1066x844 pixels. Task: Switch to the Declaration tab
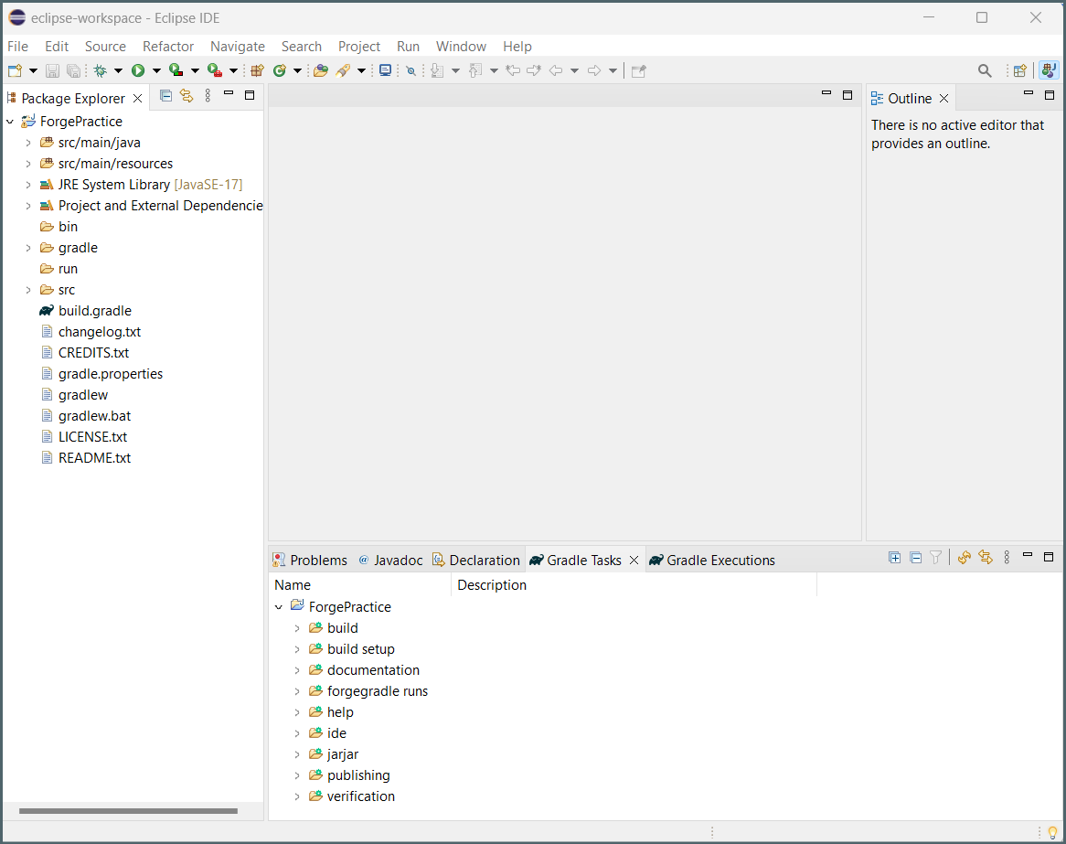pyautogui.click(x=476, y=561)
